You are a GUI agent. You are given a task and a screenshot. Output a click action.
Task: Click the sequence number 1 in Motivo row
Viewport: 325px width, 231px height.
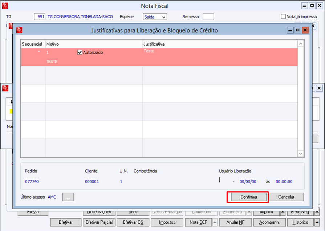click(x=48, y=52)
